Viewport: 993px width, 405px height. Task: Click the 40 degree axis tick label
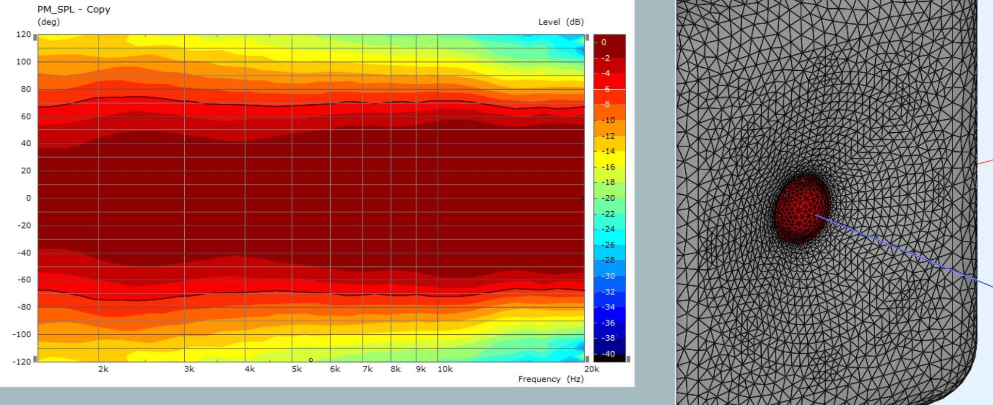(x=26, y=143)
